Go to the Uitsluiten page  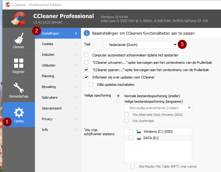point(58,65)
